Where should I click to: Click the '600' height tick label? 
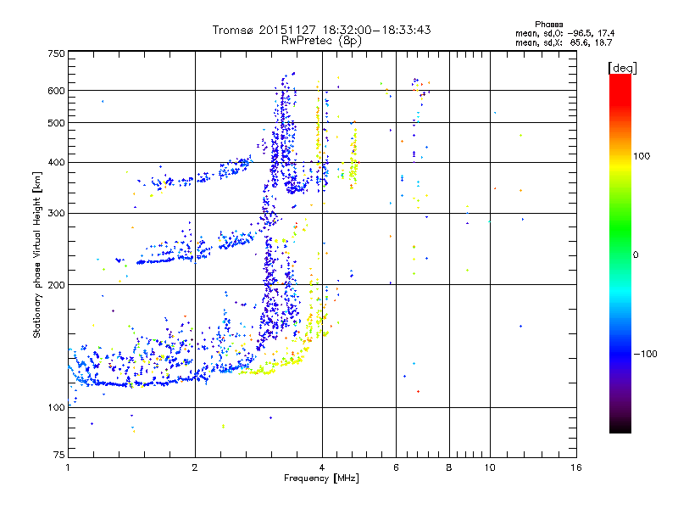[x=57, y=91]
